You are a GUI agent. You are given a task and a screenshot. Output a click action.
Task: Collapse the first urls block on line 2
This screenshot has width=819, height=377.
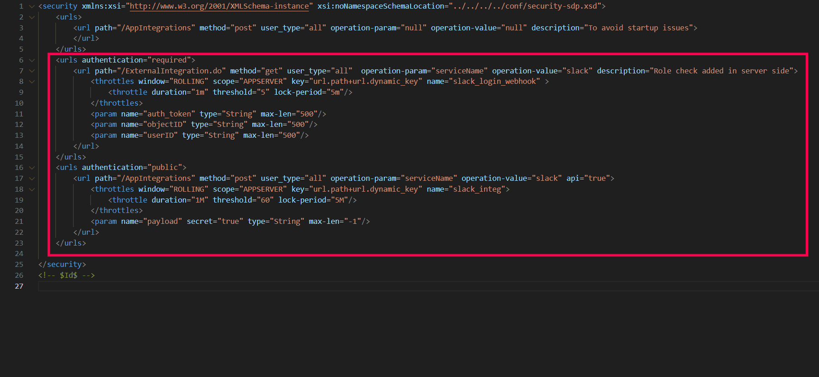click(x=32, y=17)
